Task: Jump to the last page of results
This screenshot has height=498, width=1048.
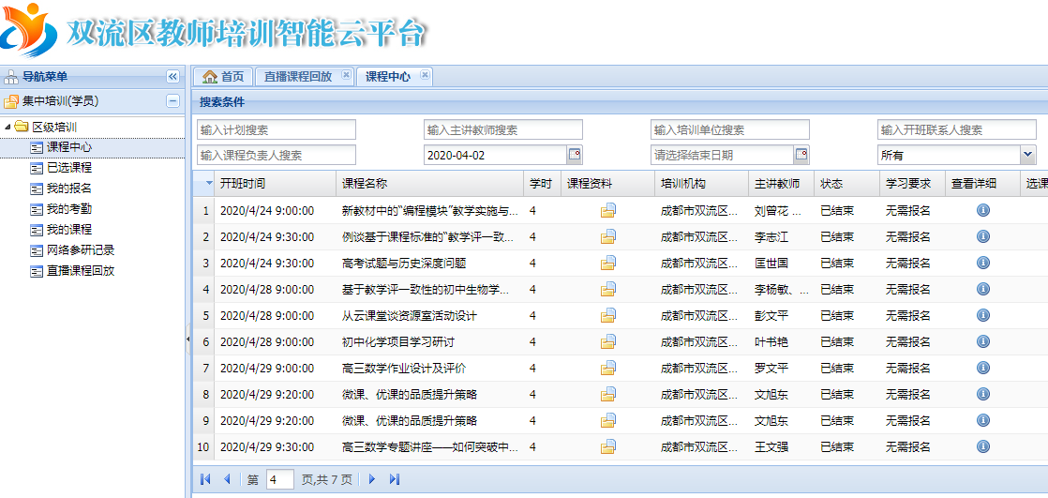Action: tap(395, 479)
